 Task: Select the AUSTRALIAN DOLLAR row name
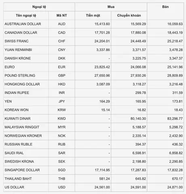(x=23, y=24)
